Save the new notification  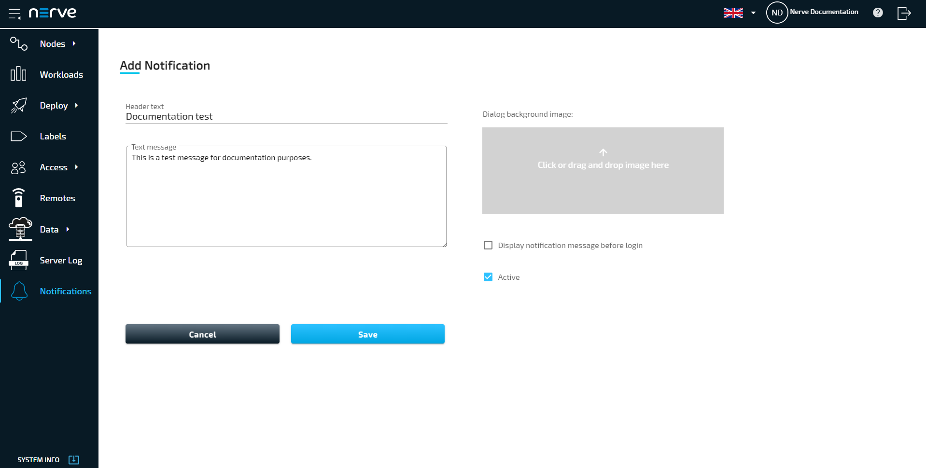pos(367,334)
